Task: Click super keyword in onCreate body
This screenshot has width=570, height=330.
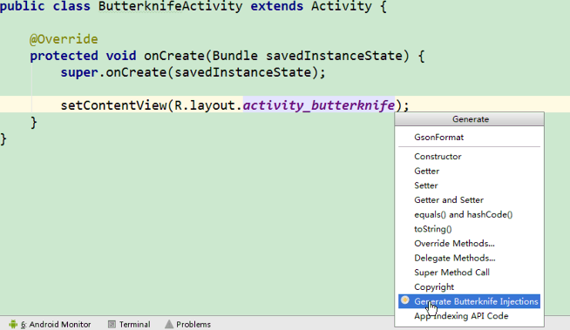Action: click(79, 72)
